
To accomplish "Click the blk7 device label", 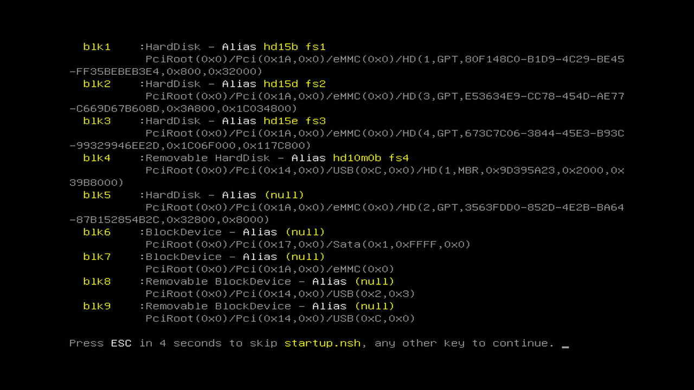I will [97, 257].
